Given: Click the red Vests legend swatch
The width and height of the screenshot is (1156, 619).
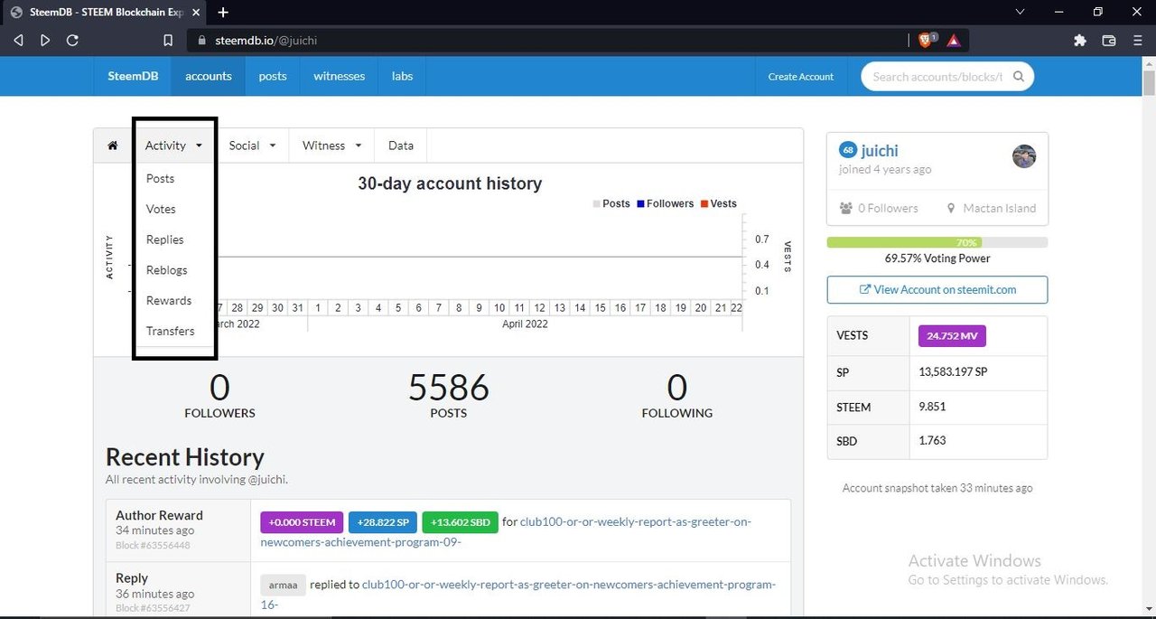Looking at the screenshot, I should click(x=703, y=204).
